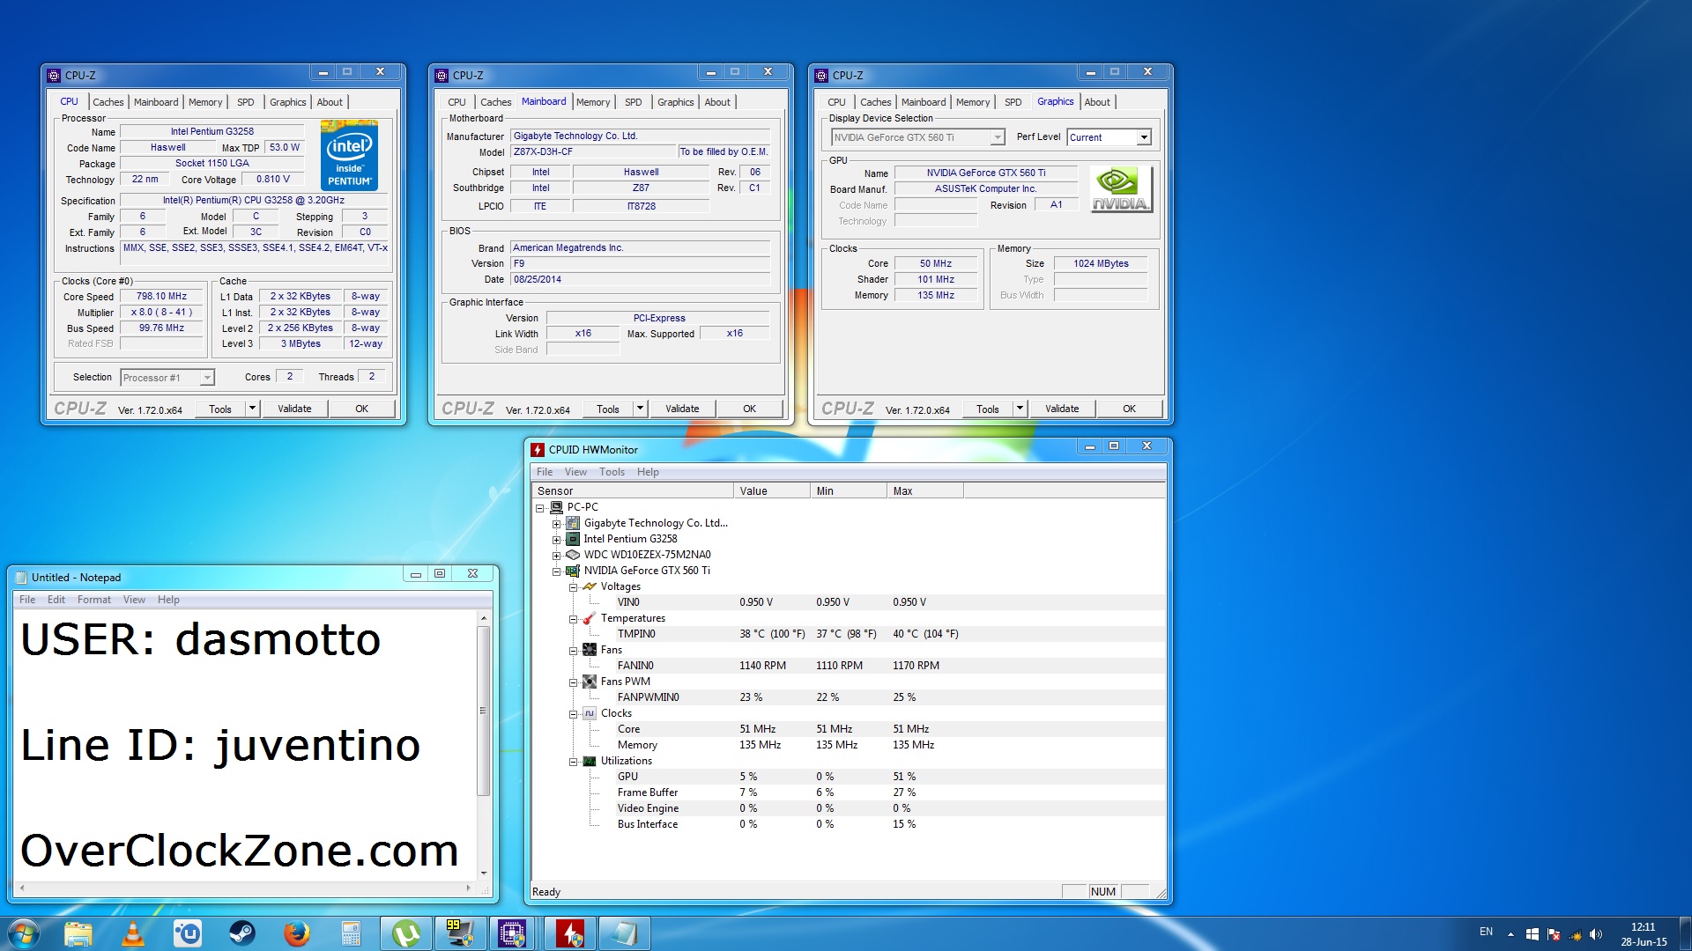This screenshot has width=1692, height=951.
Task: Click the volume speaker tray icon
Action: click(1595, 934)
